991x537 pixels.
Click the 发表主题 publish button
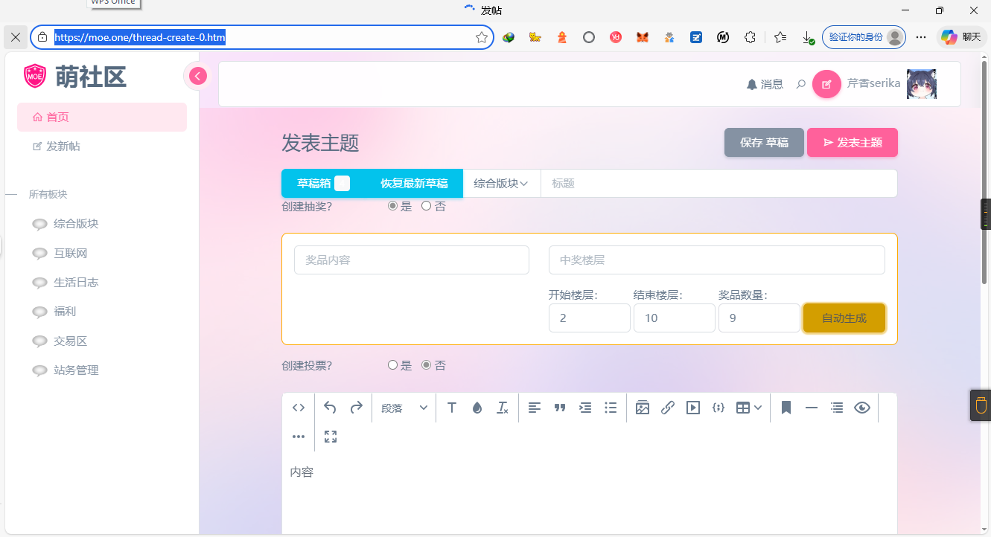click(852, 143)
